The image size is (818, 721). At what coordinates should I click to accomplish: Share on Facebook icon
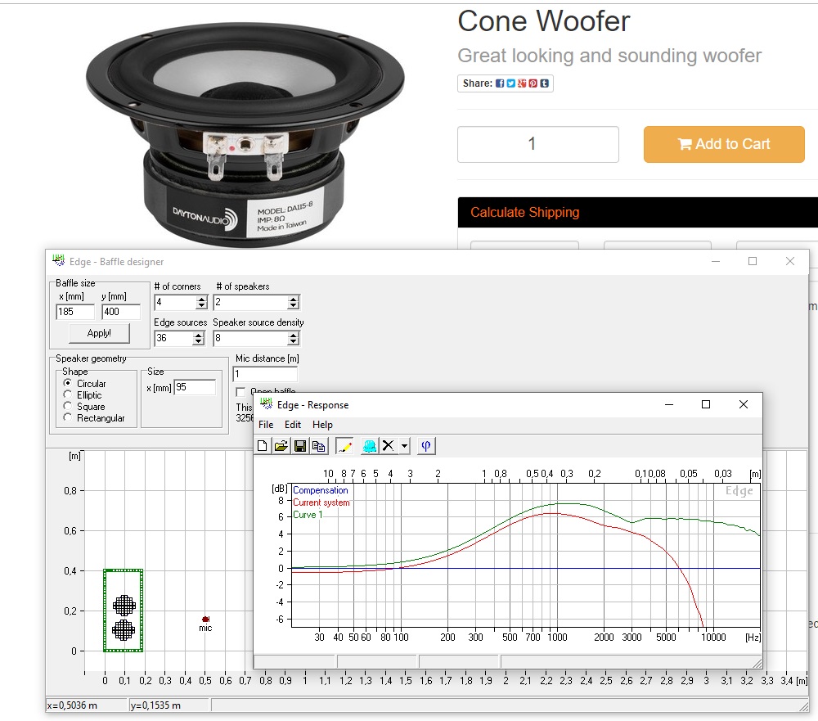click(500, 83)
